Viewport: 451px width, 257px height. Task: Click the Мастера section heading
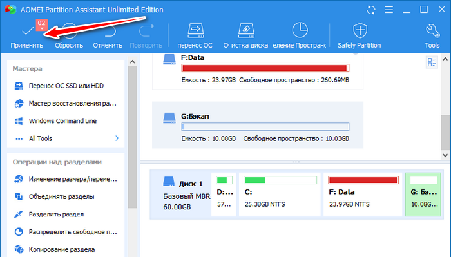point(27,69)
